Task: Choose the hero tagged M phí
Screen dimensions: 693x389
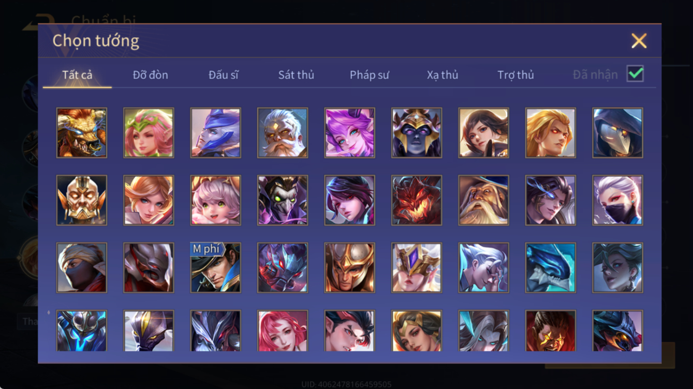Action: tap(215, 268)
